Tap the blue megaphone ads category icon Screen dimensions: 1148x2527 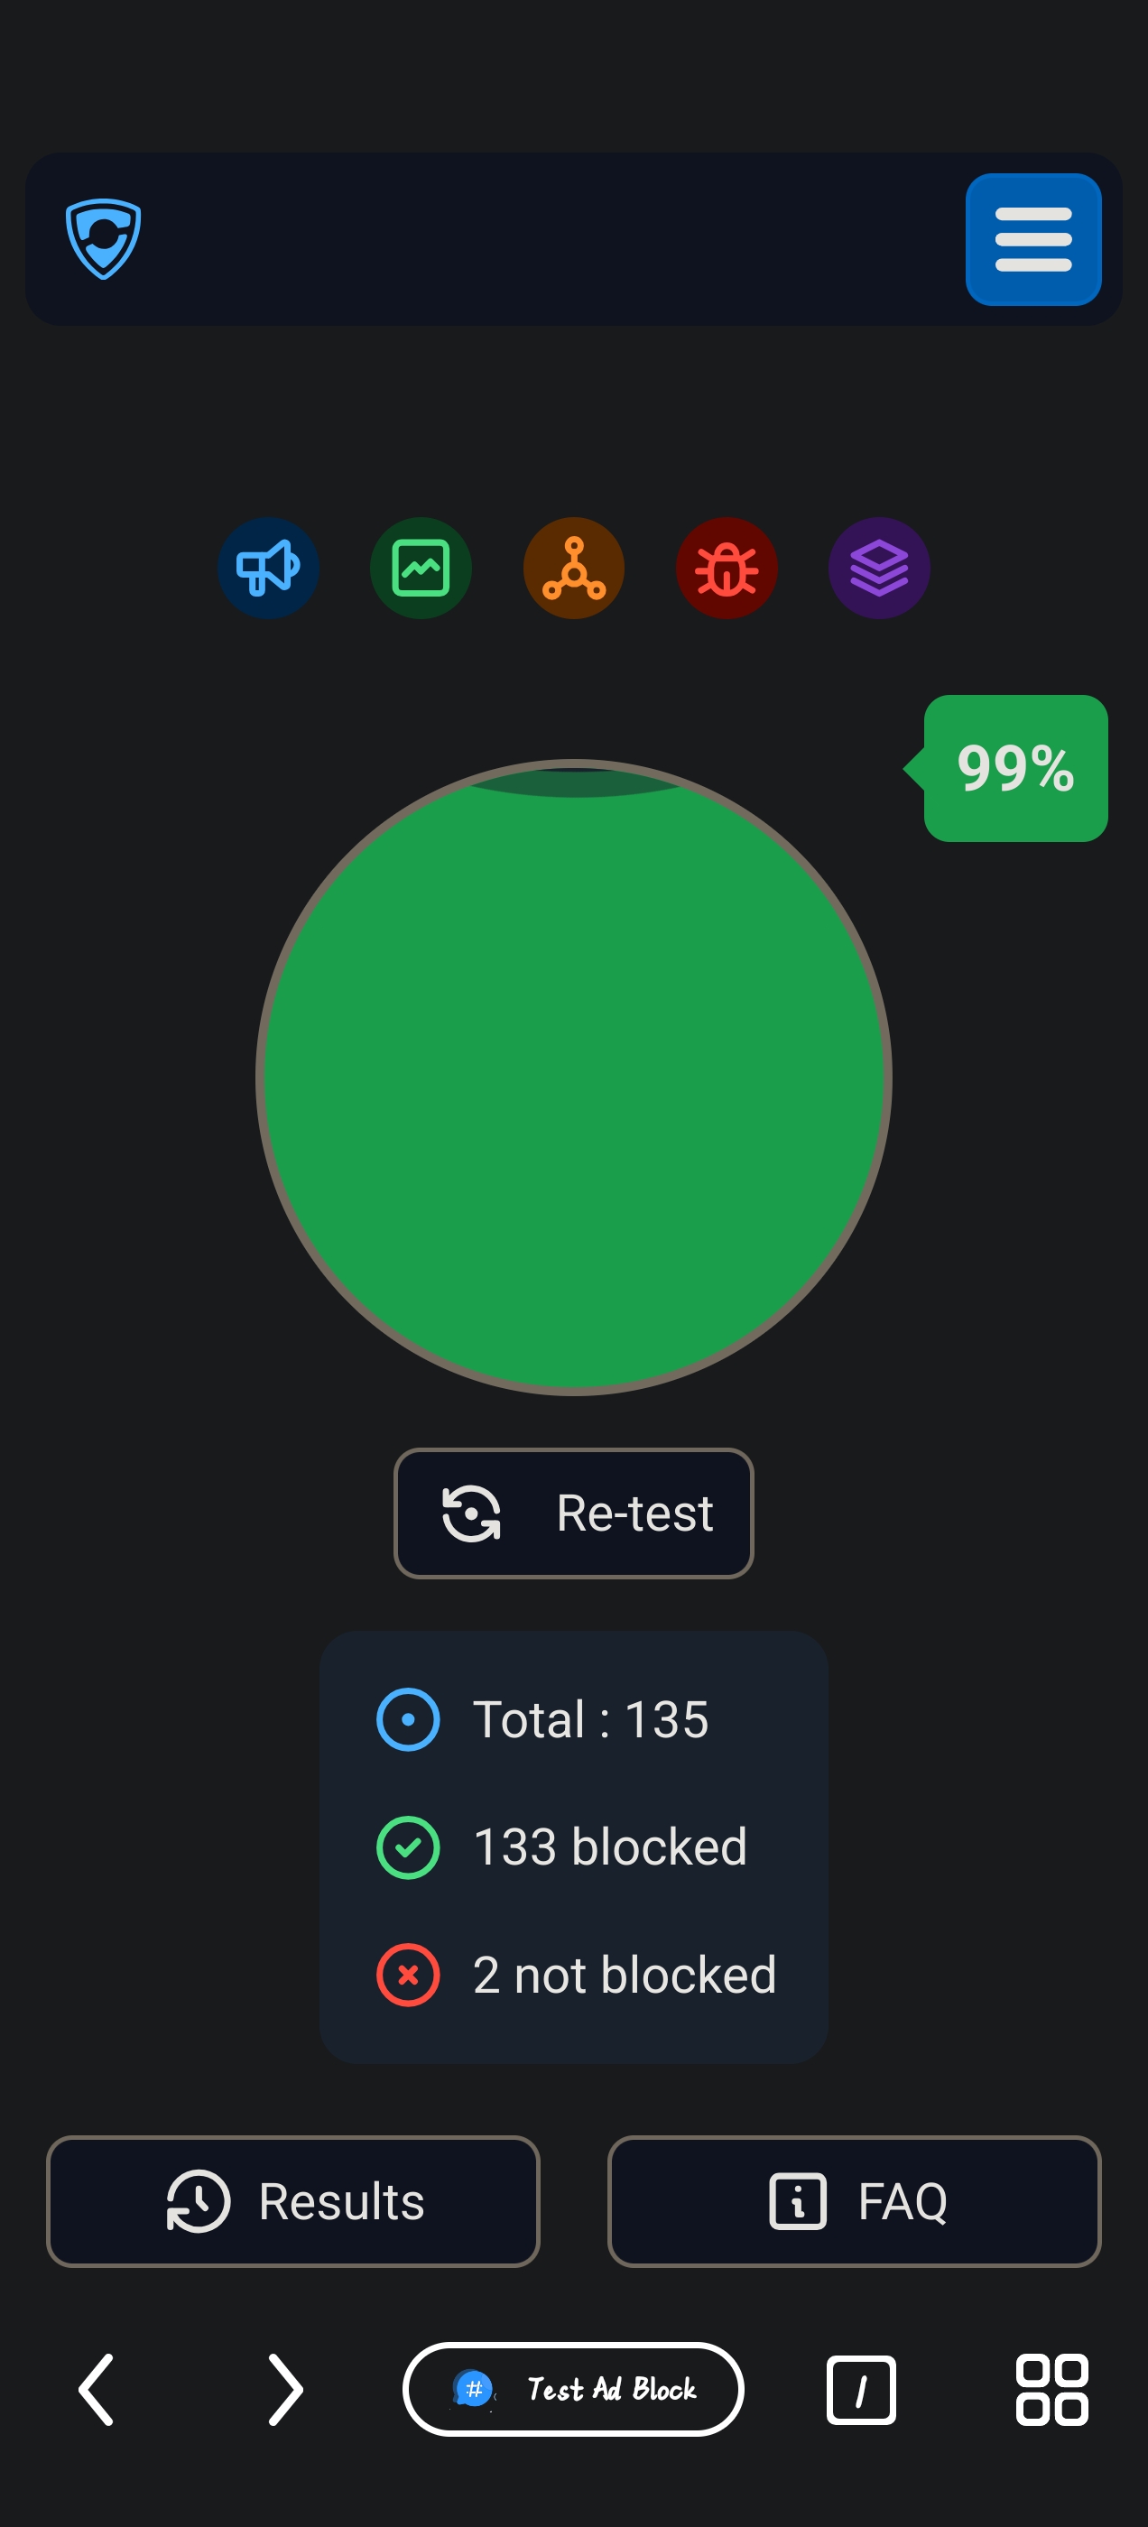(268, 568)
